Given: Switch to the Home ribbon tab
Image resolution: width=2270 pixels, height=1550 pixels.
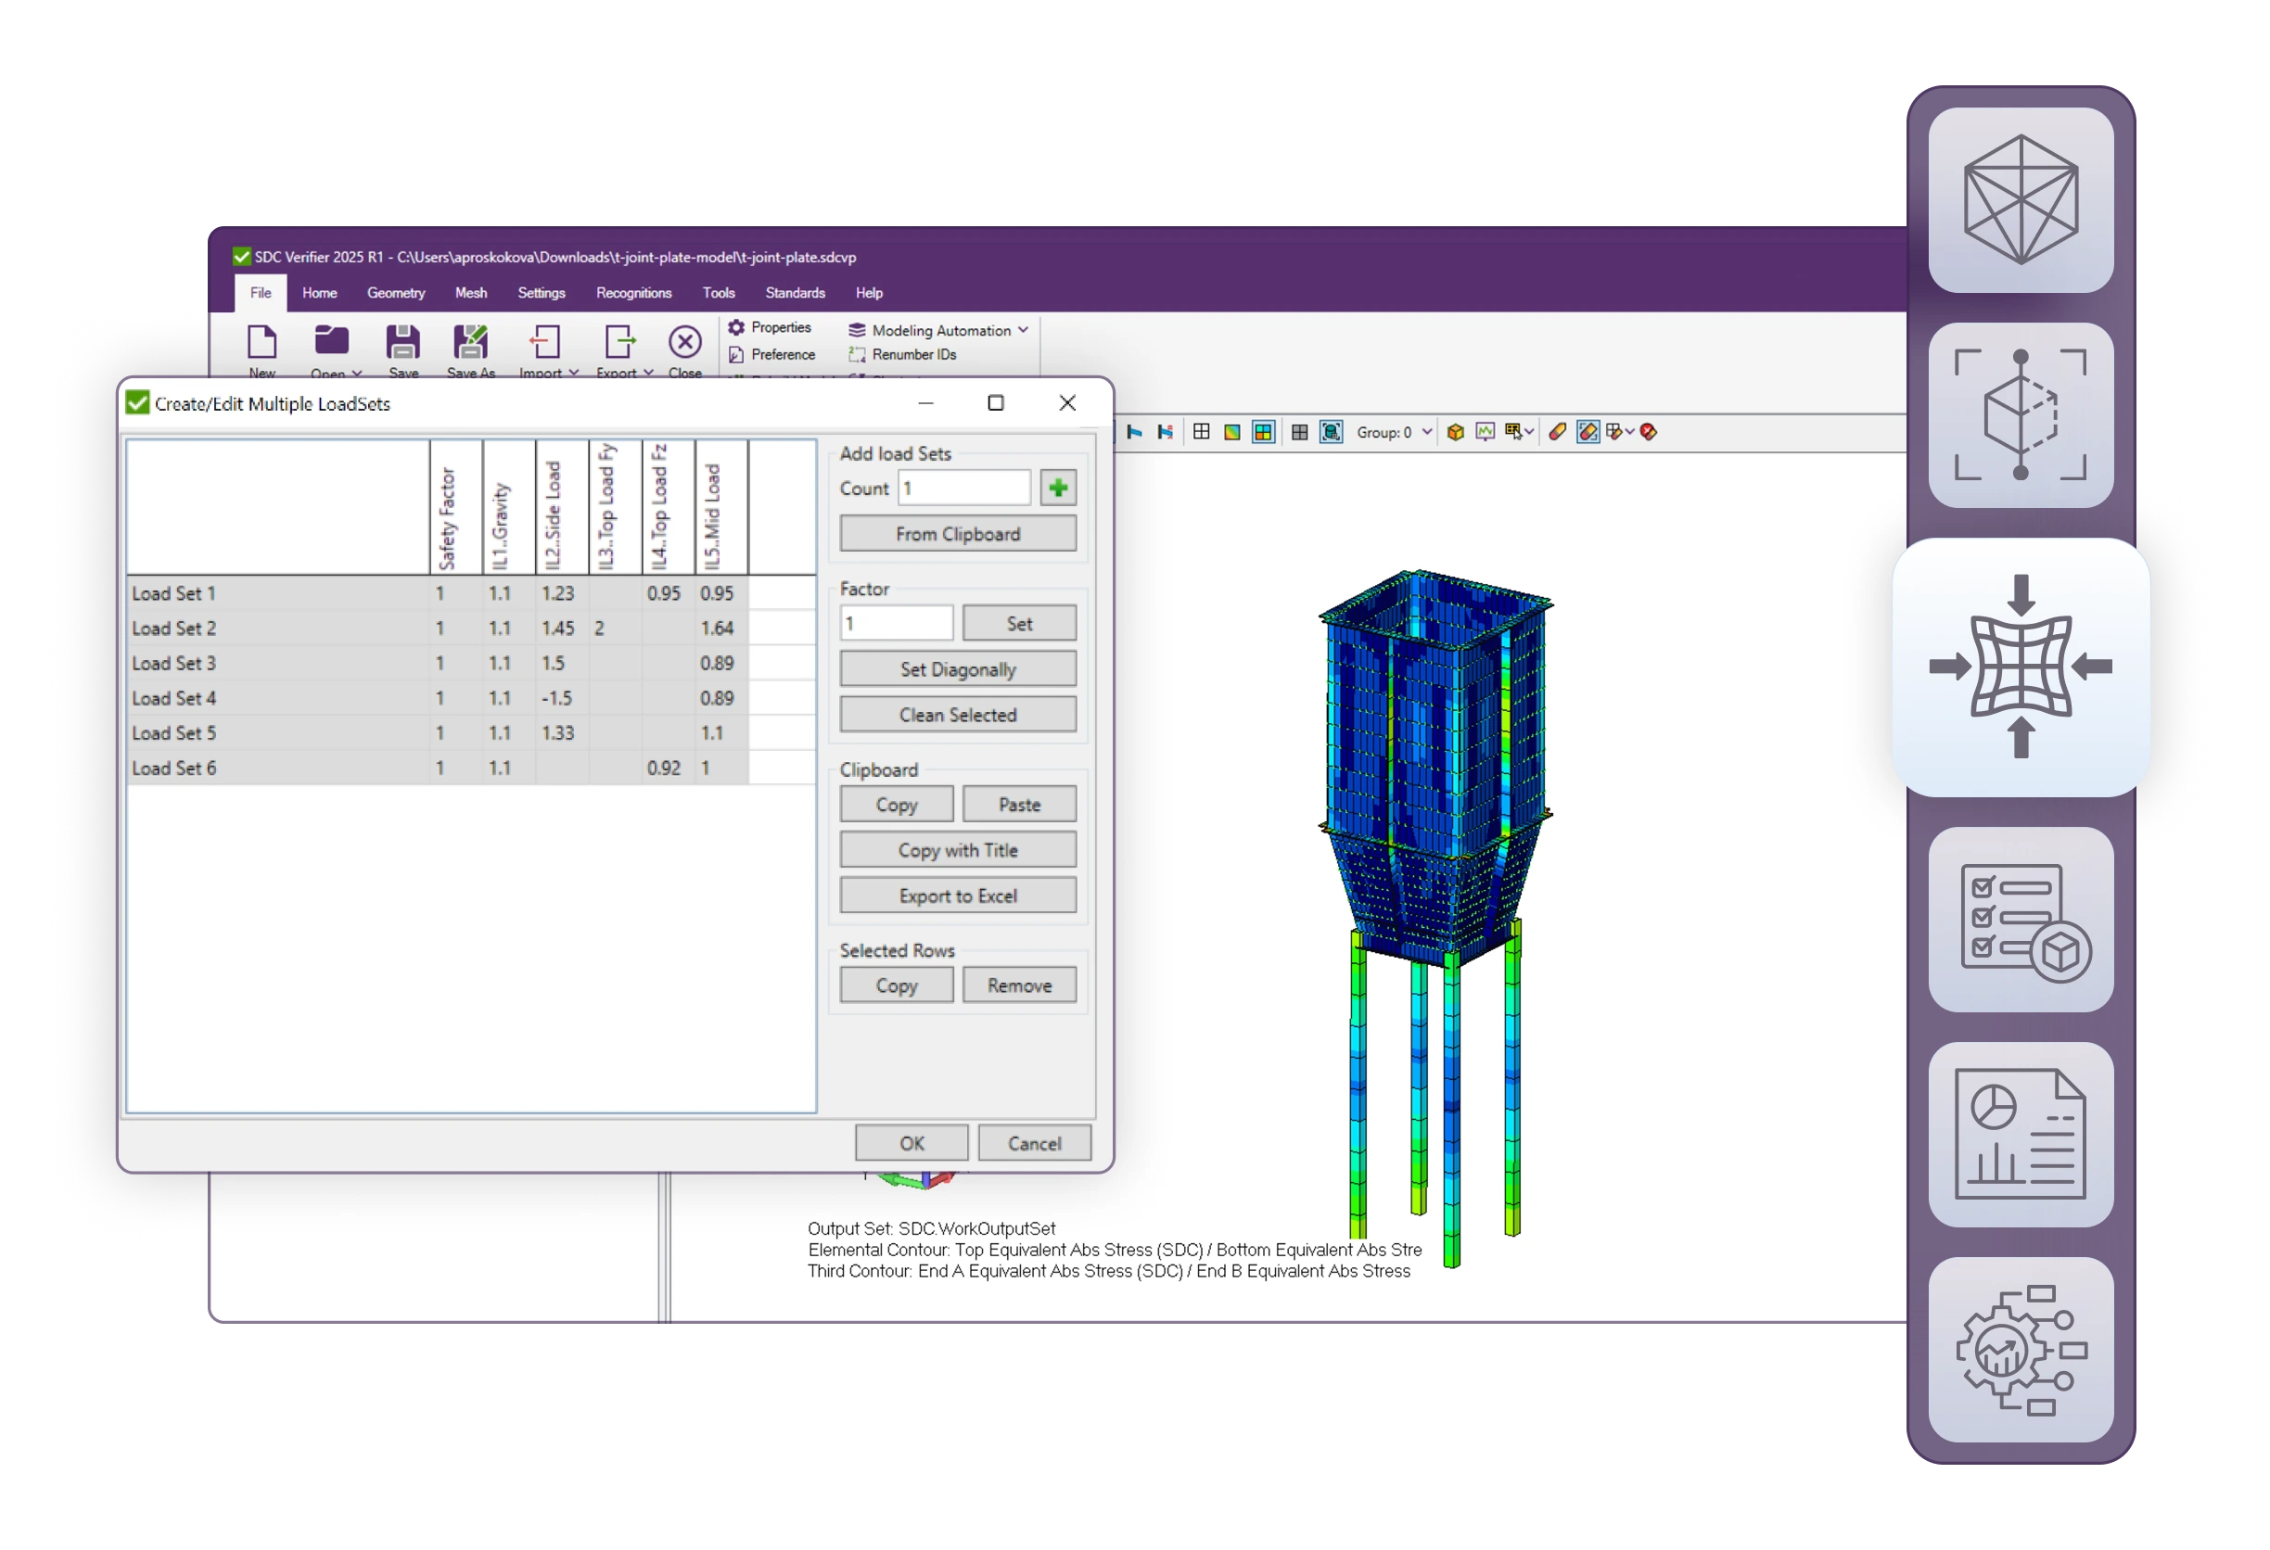Looking at the screenshot, I should click(x=319, y=293).
